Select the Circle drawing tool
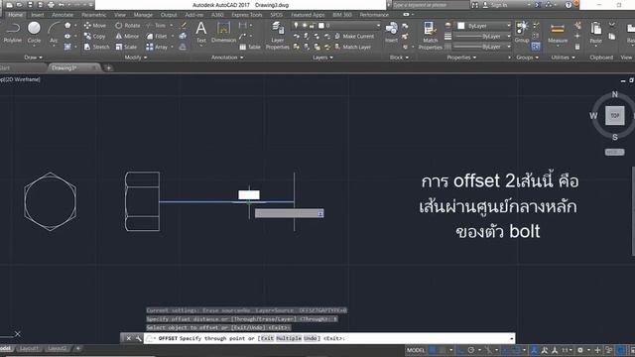The width and height of the screenshot is (635, 357). [34, 33]
